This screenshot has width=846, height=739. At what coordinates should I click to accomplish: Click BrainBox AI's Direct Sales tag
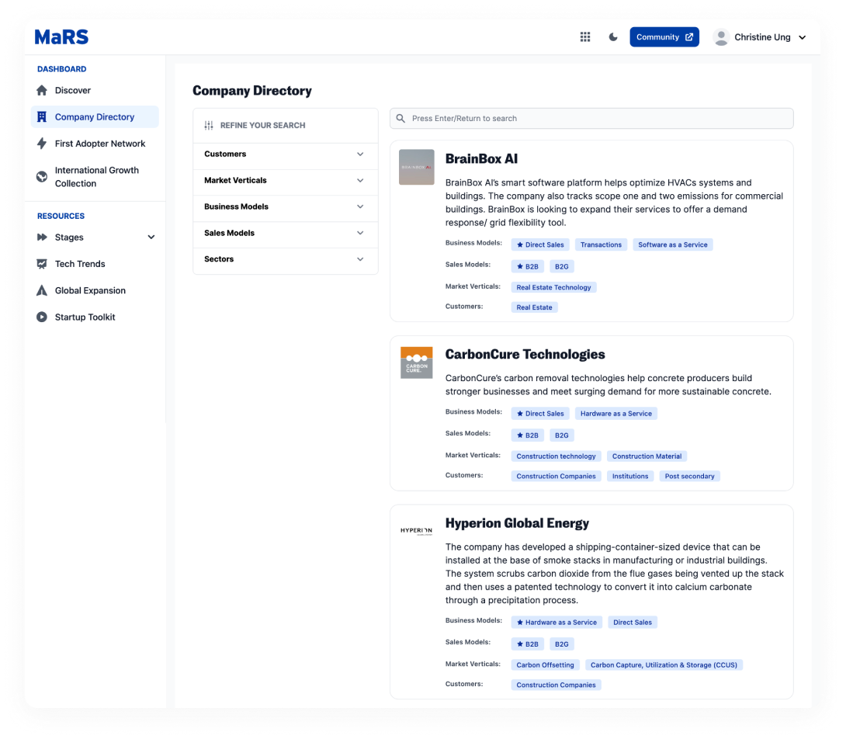point(540,245)
